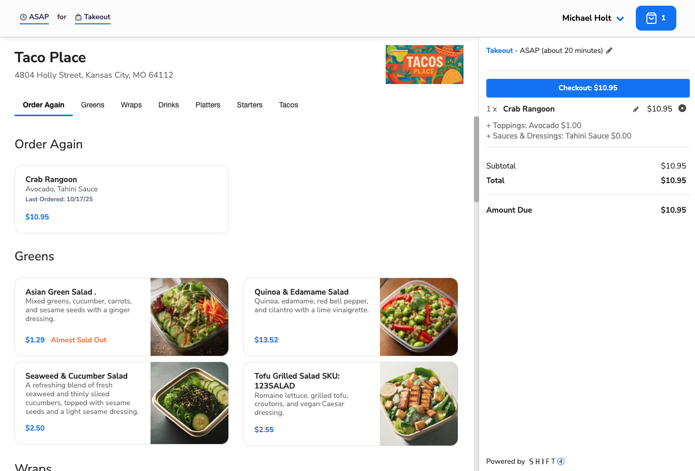This screenshot has width=695, height=471.
Task: Remove Crab Rangoon from the cart
Action: 683,108
